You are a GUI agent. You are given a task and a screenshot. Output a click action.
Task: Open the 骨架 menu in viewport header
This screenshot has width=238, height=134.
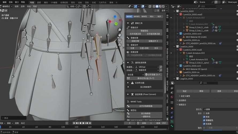(35, 6)
